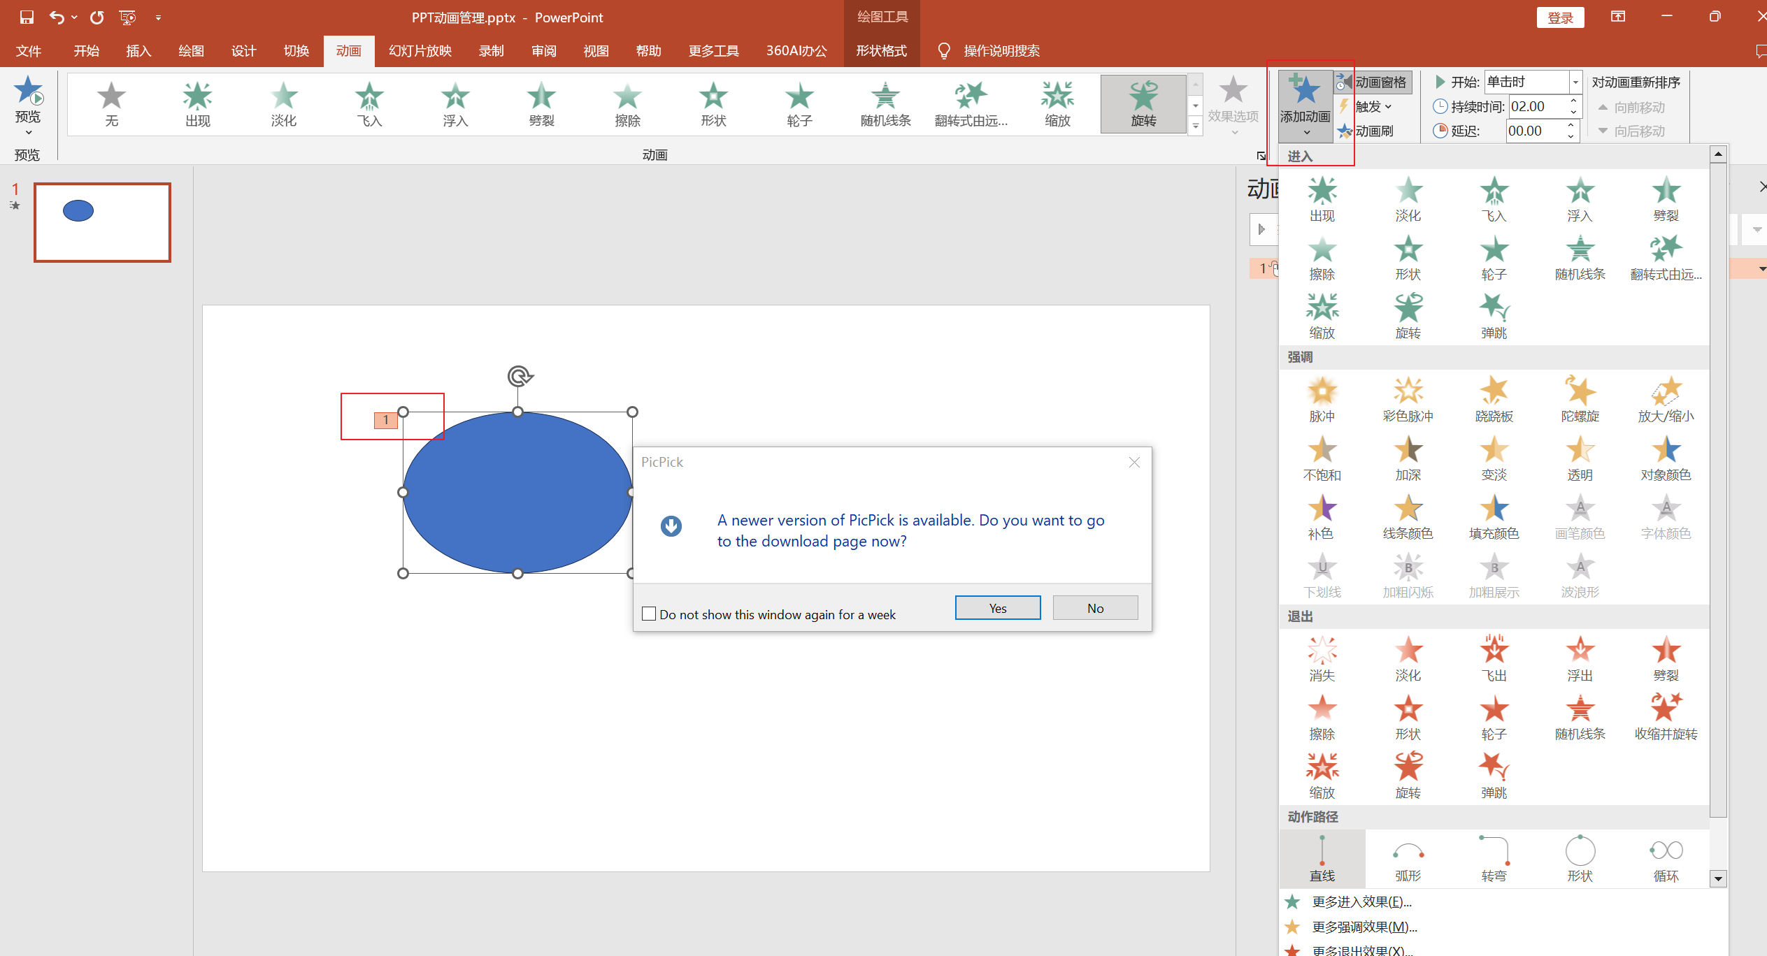Image resolution: width=1767 pixels, height=956 pixels.
Task: Select the 弹跳 entrance effect icon
Action: [x=1494, y=308]
